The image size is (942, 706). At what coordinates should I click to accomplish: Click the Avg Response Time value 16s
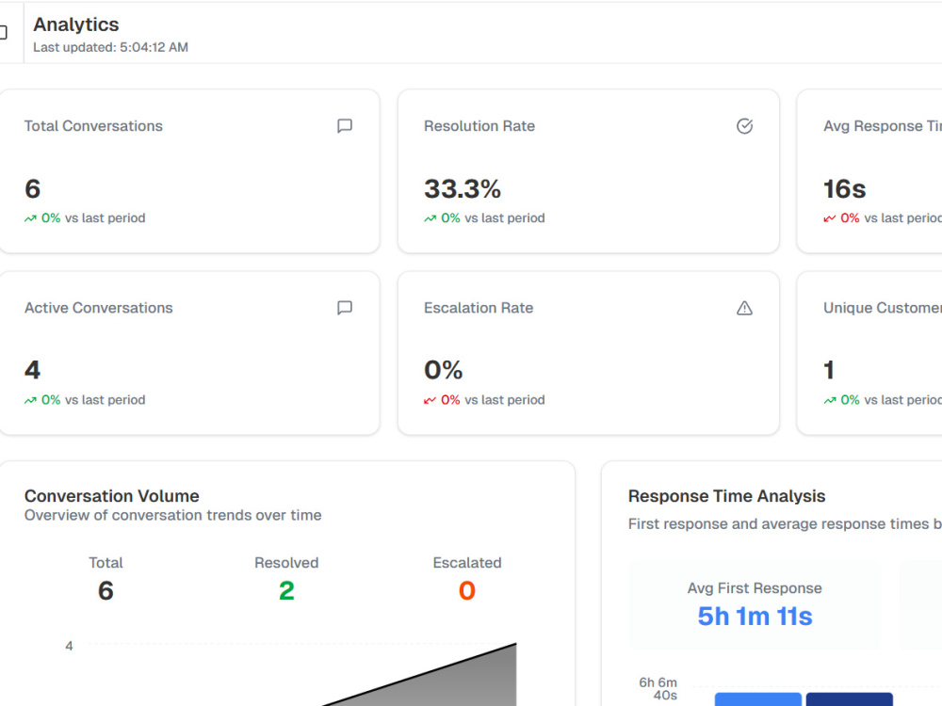pyautogui.click(x=845, y=189)
